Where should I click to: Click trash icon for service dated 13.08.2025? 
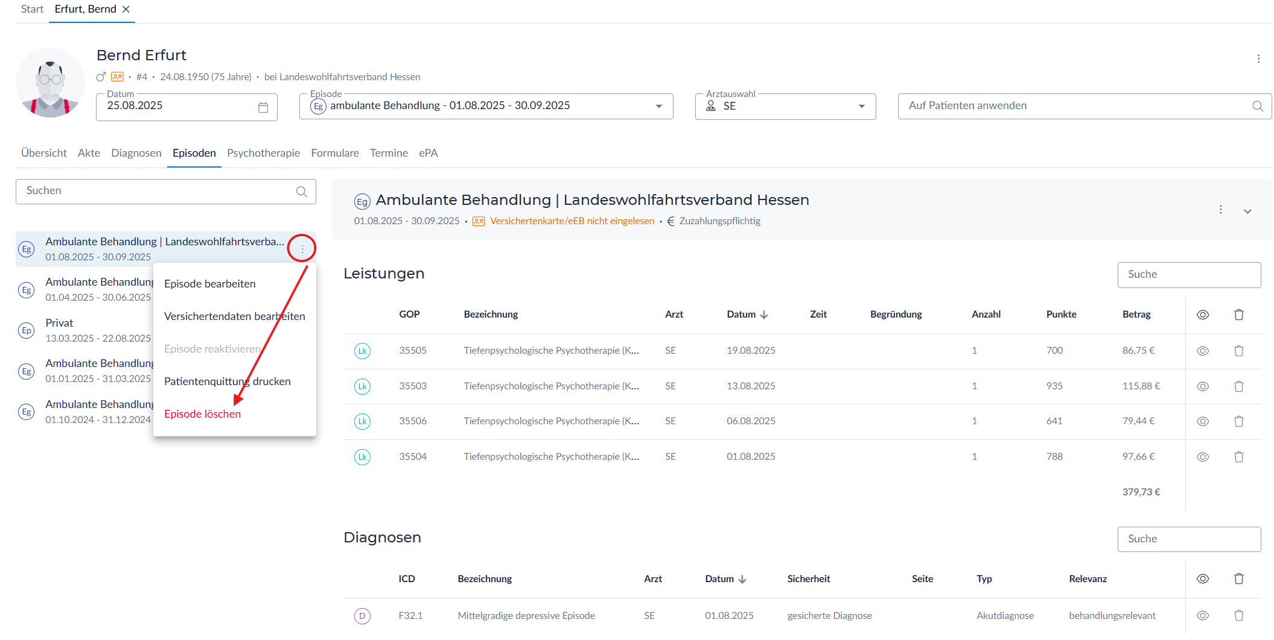1238,386
